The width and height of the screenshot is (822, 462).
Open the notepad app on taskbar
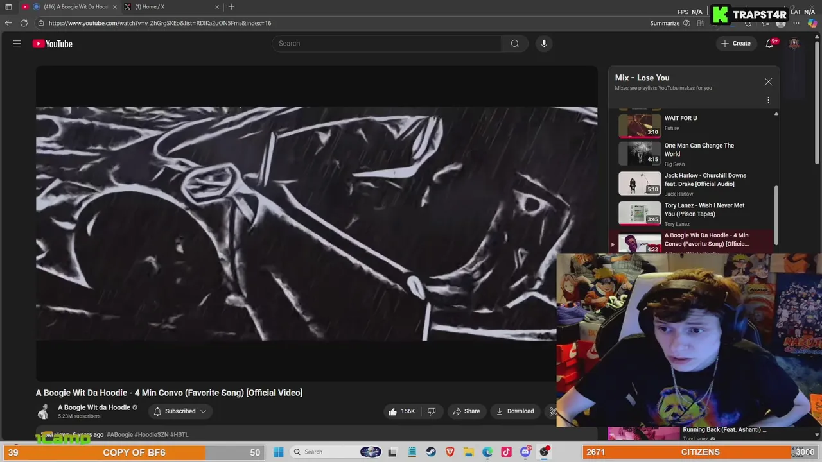pyautogui.click(x=412, y=452)
